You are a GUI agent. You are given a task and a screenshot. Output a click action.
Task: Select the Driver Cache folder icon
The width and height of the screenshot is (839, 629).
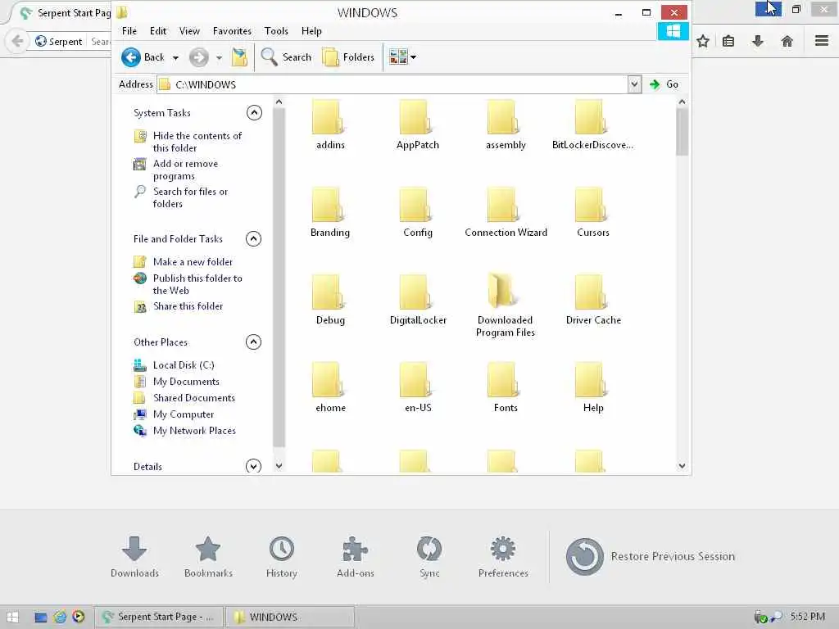tap(592, 292)
